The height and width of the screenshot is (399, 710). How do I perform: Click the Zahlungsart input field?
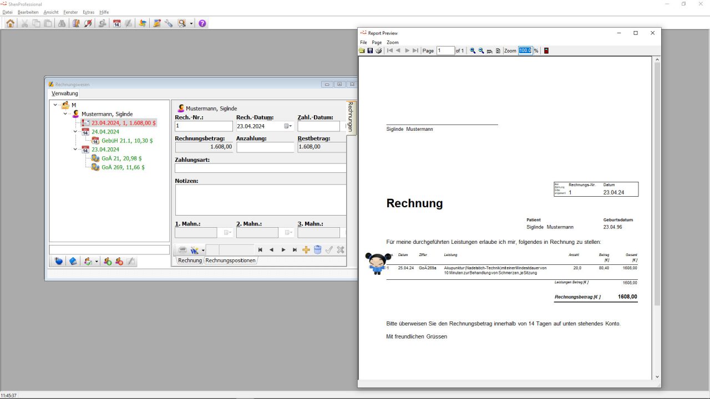(260, 168)
